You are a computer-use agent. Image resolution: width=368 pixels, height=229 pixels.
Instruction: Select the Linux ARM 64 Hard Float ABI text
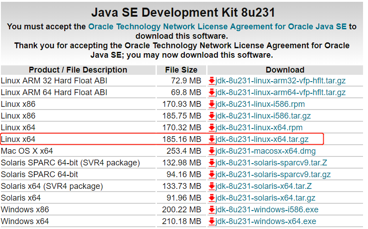pos(54,92)
